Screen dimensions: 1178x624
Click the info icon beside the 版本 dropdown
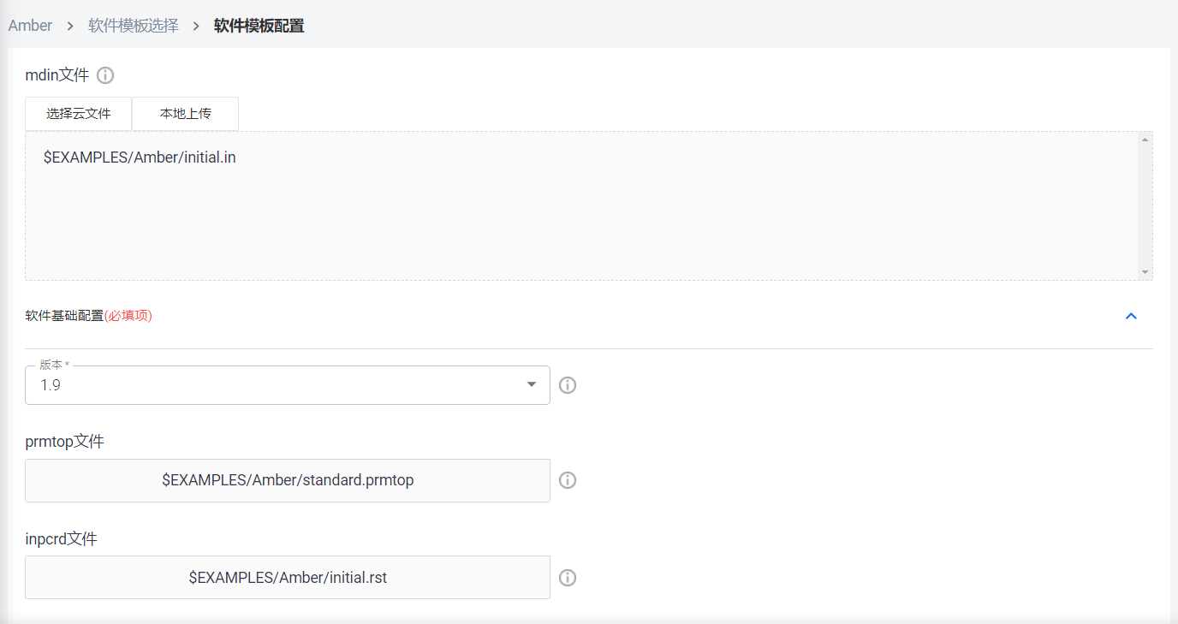coord(568,385)
